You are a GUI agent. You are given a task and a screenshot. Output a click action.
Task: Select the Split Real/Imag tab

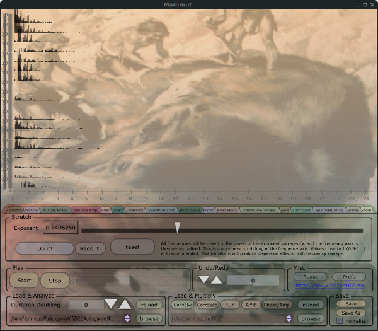[329, 210]
